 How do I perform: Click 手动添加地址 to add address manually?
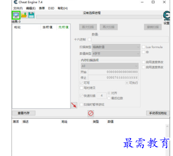click(x=158, y=113)
